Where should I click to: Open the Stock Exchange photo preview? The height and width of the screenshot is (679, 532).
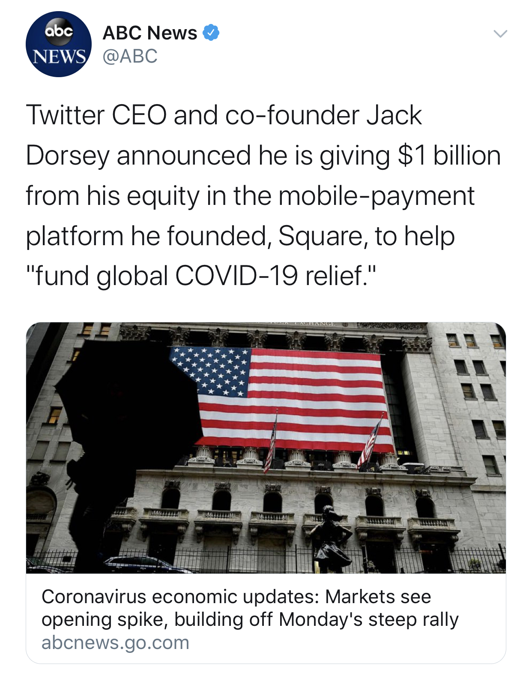(x=266, y=448)
